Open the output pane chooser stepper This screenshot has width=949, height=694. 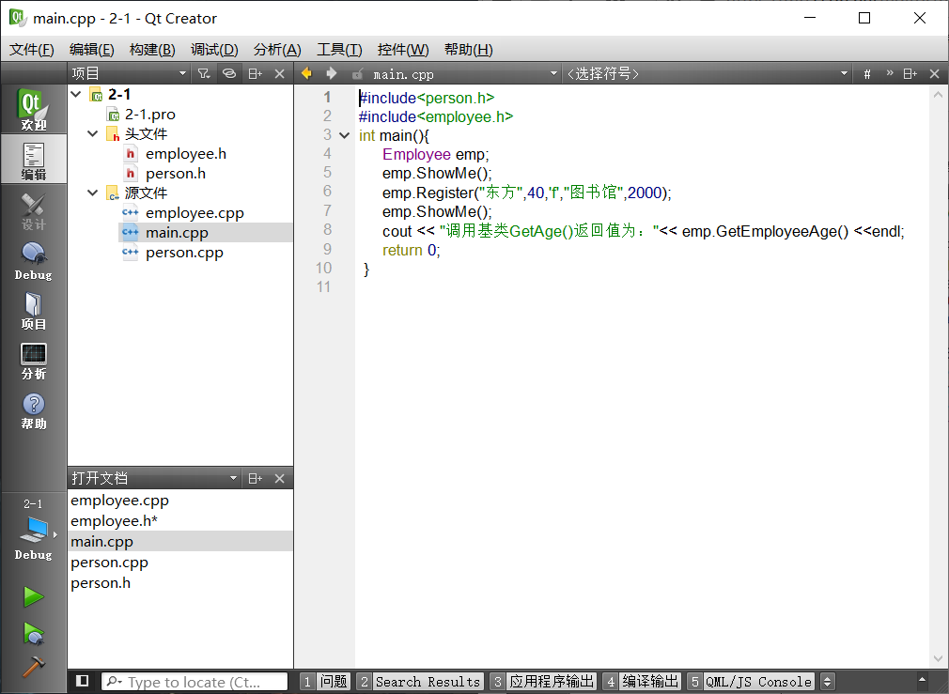coord(827,682)
